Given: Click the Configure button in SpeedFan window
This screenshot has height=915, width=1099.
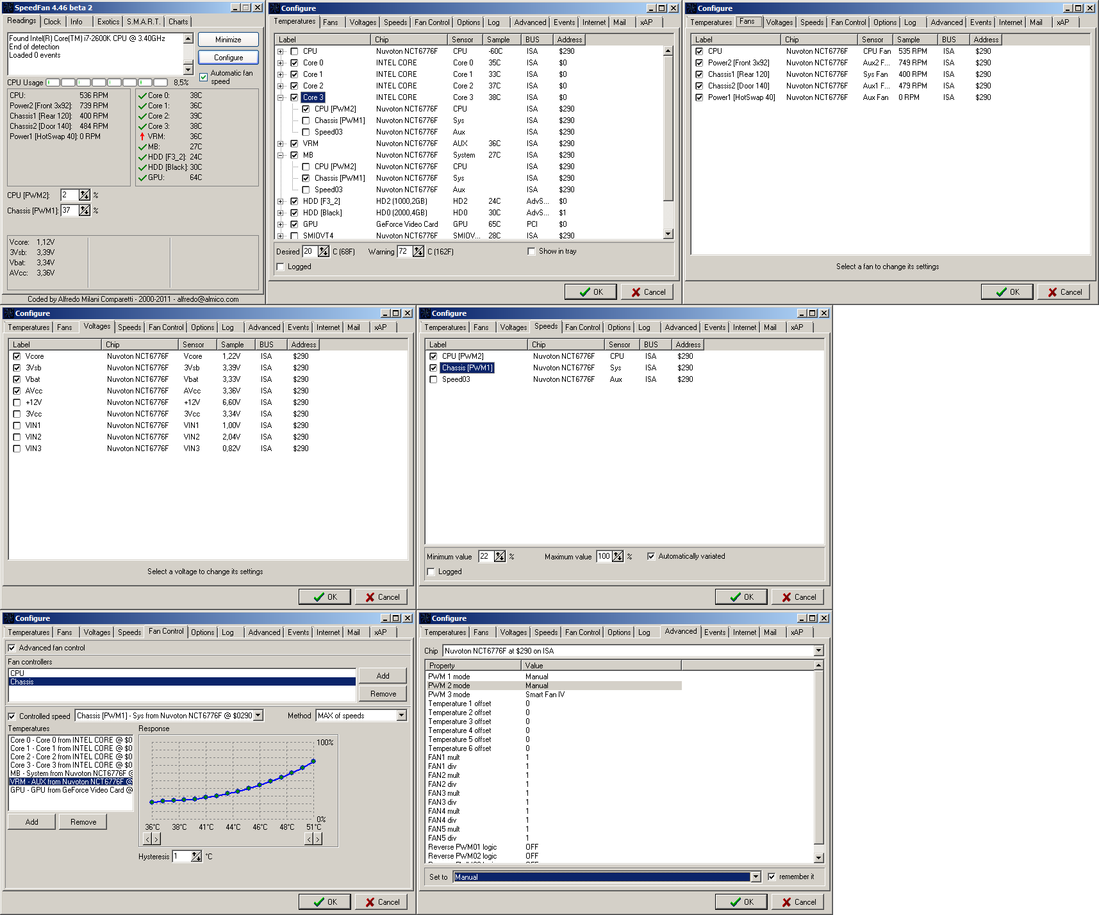Looking at the screenshot, I should point(228,57).
